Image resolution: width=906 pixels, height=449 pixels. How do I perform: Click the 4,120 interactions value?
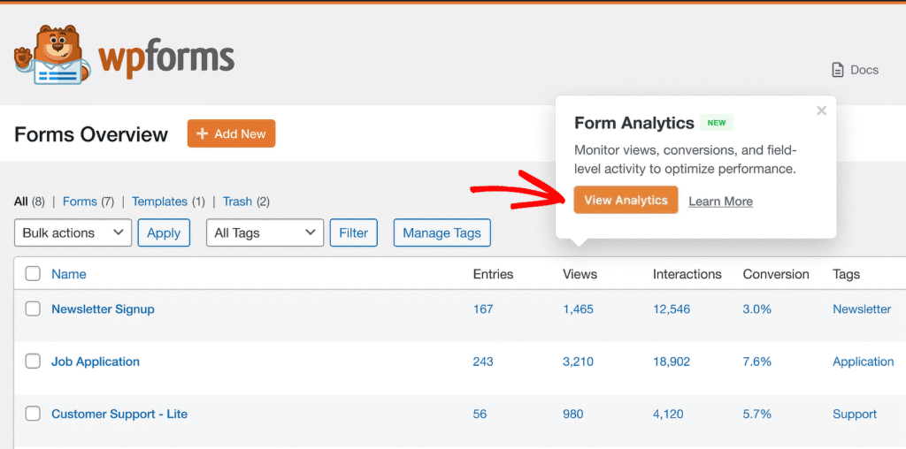pos(668,415)
